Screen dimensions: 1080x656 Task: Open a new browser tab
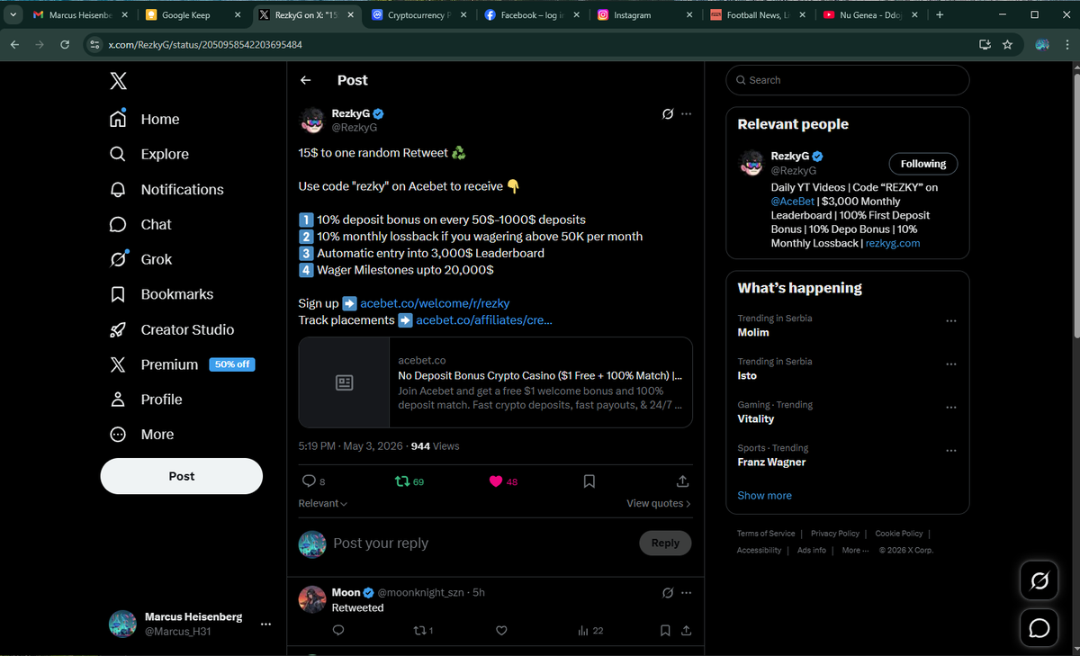(x=940, y=15)
